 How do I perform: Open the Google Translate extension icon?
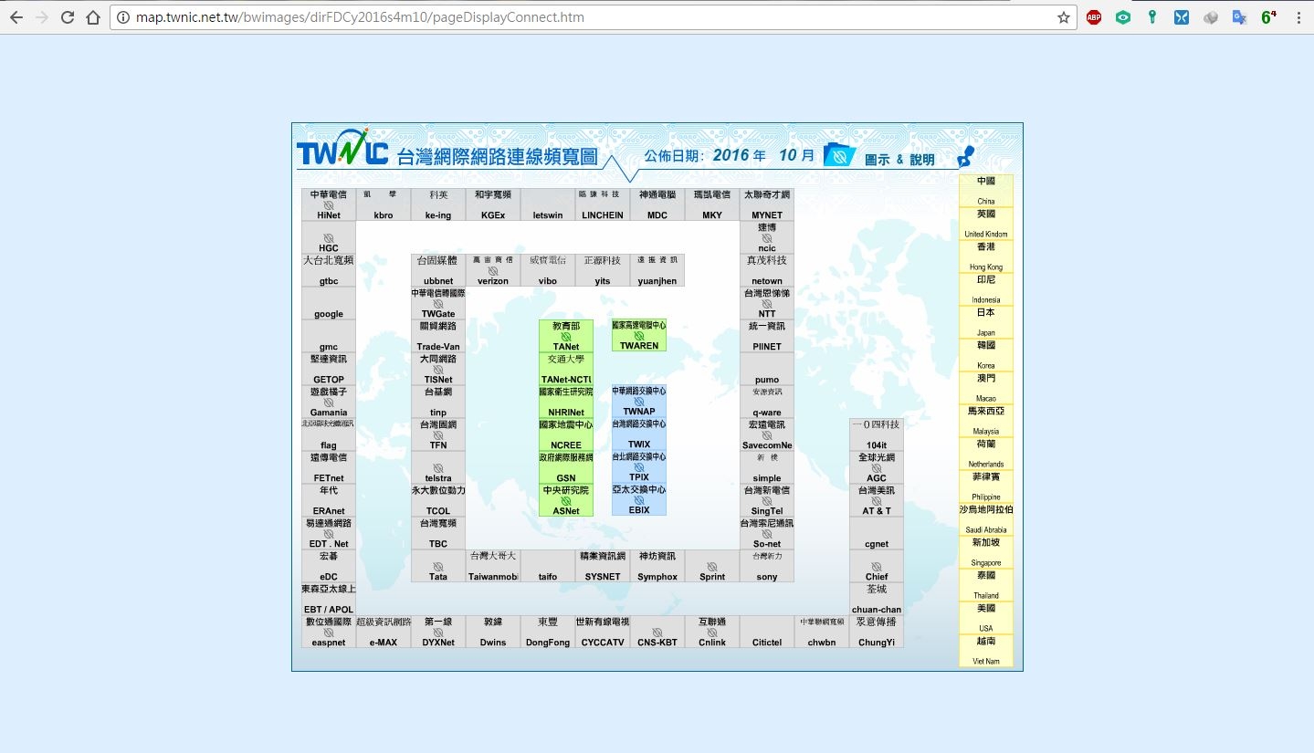click(x=1239, y=17)
